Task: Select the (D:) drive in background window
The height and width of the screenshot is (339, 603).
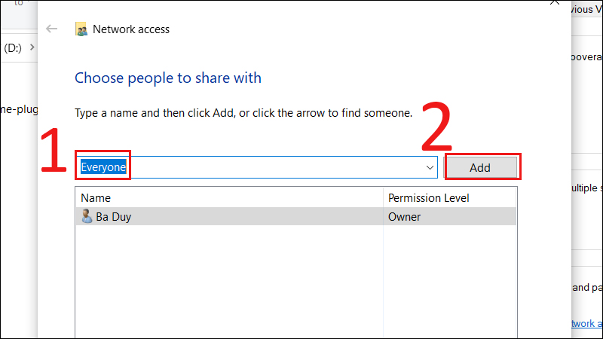Action: [12, 48]
